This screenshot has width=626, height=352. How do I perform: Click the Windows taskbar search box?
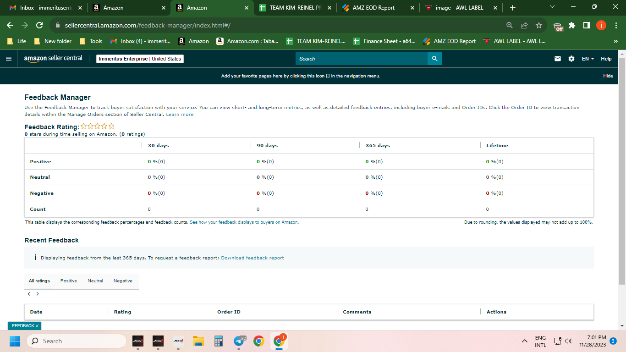(x=76, y=341)
